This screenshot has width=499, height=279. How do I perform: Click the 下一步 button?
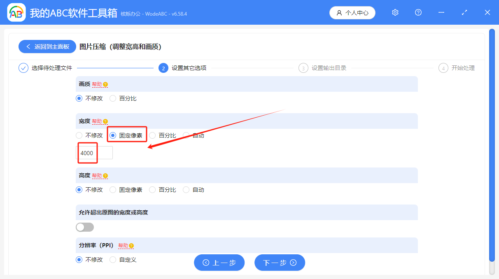280,262
